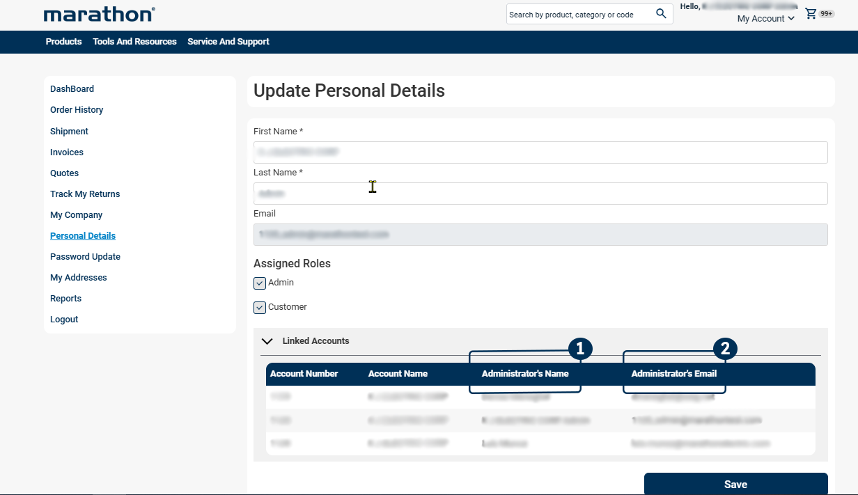Go to DashBoard in sidebar
The width and height of the screenshot is (858, 495).
coord(72,89)
